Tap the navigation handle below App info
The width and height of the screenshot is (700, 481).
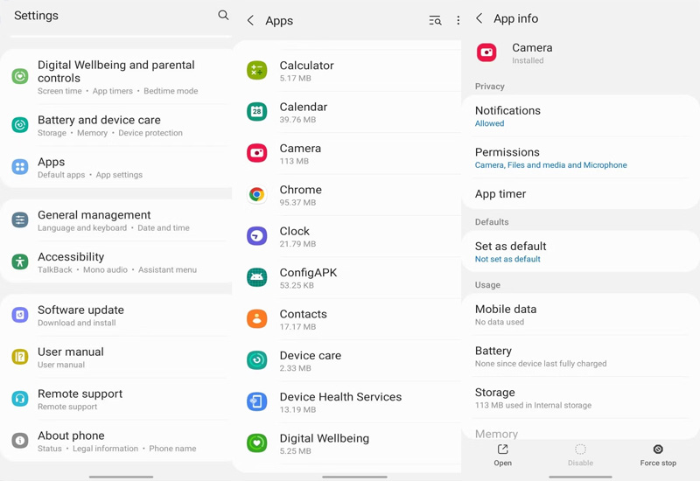coord(580,477)
